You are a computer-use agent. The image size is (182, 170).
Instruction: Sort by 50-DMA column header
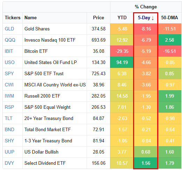coord(169,18)
